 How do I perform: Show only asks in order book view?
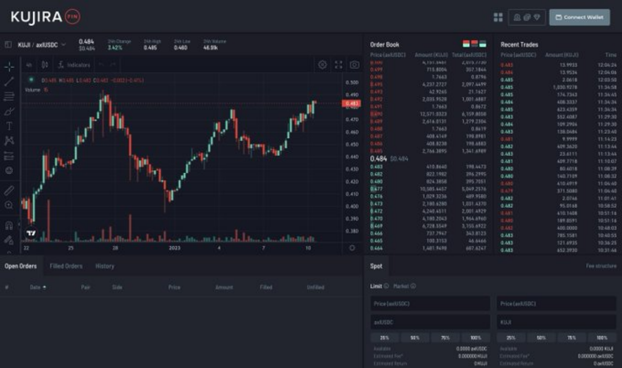click(x=474, y=44)
